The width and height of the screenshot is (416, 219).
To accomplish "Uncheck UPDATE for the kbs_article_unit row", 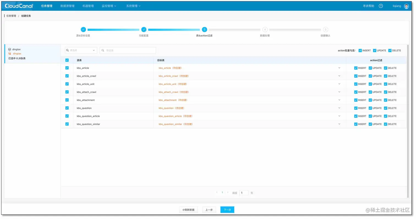I will click(370, 84).
